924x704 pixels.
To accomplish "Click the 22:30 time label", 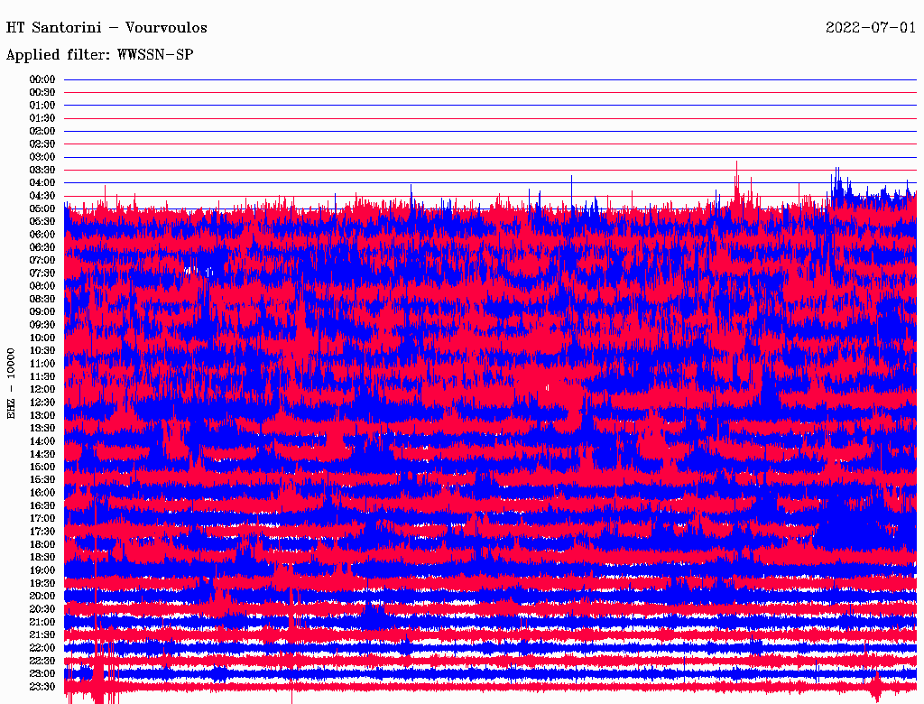I will pos(42,661).
